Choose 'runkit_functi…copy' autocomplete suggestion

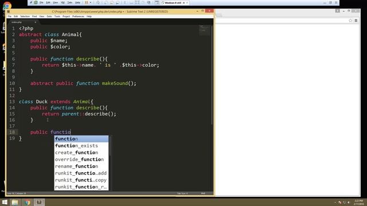[81, 180]
